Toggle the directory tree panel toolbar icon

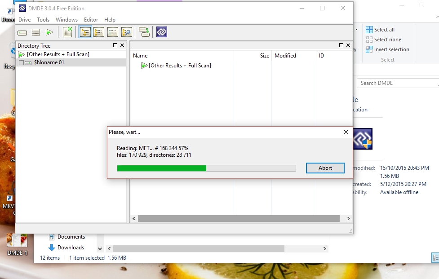pyautogui.click(x=85, y=32)
